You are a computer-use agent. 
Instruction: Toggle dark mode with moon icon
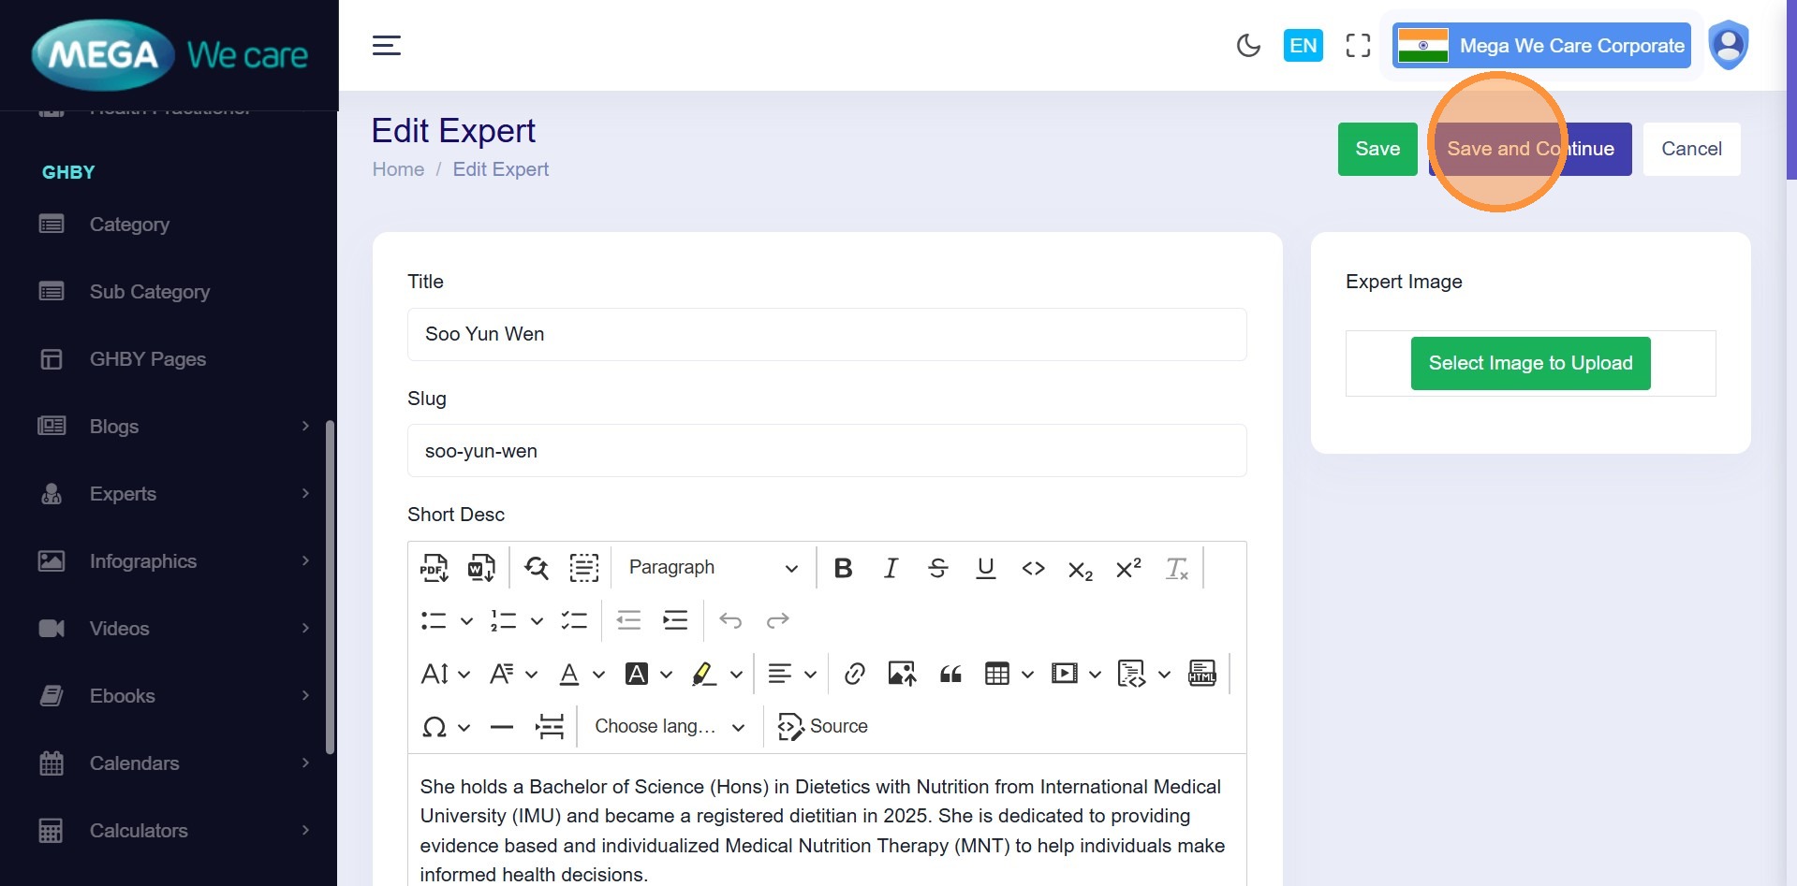pos(1248,46)
